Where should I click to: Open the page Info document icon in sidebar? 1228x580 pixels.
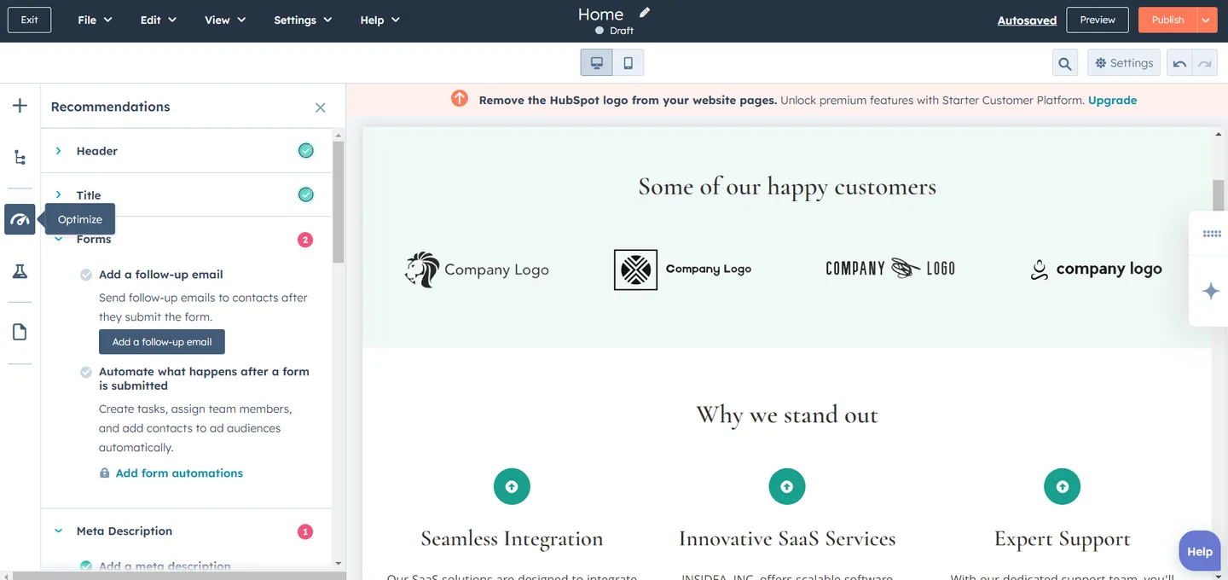pyautogui.click(x=20, y=332)
